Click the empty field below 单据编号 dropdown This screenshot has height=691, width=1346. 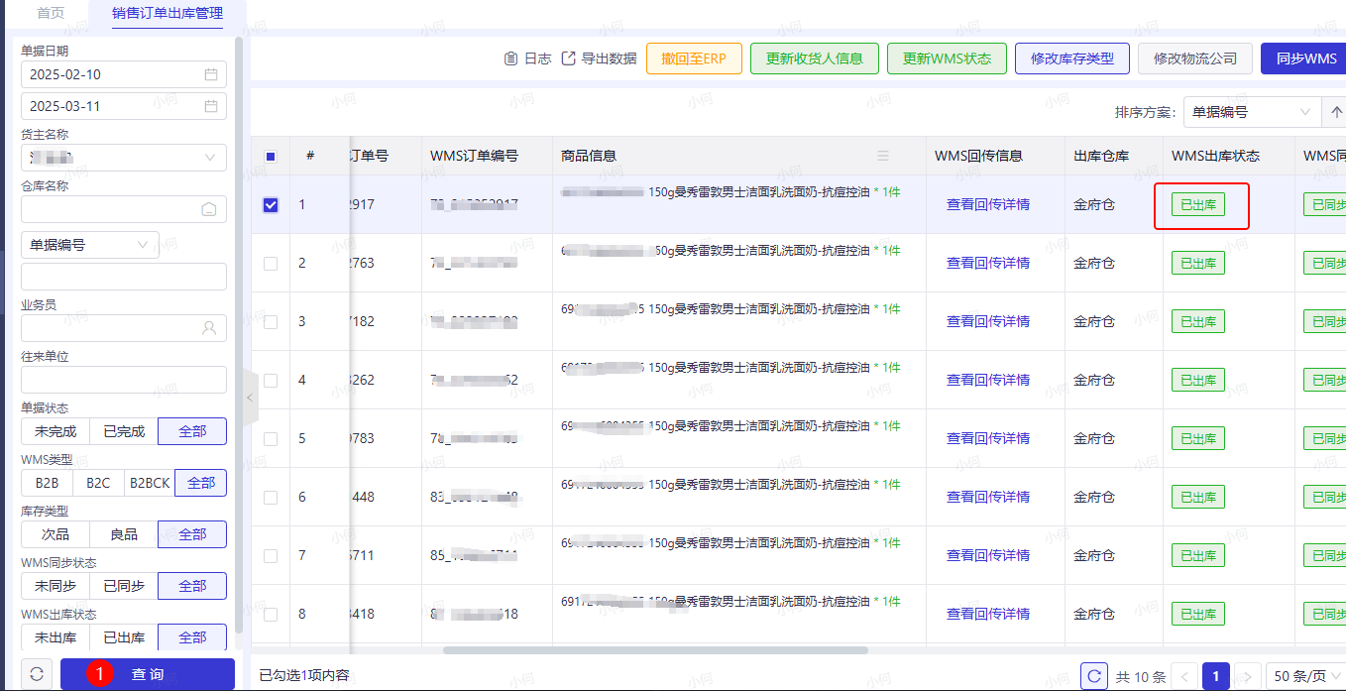pyautogui.click(x=124, y=277)
